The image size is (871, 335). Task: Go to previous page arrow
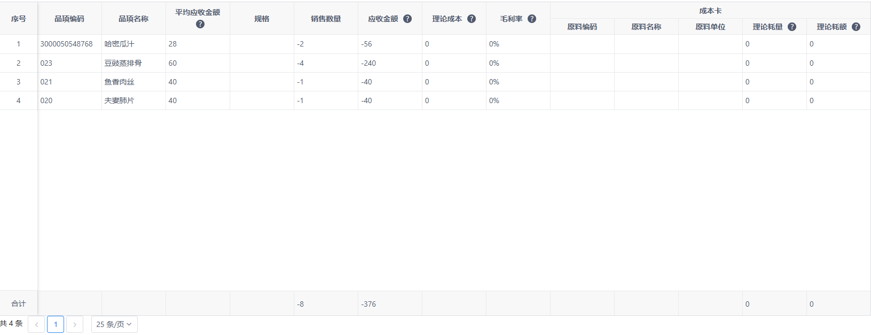(36, 324)
